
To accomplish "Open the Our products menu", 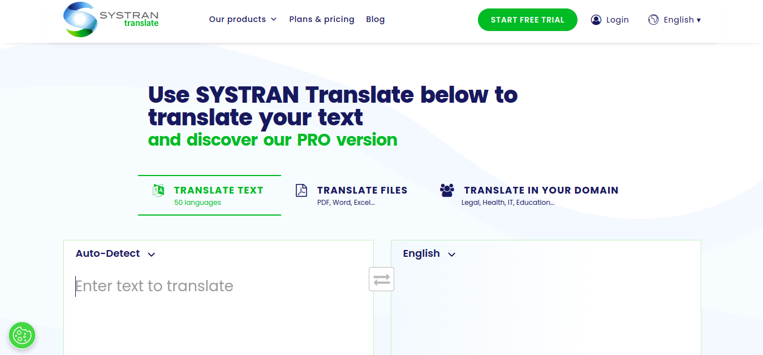I will 243,19.
